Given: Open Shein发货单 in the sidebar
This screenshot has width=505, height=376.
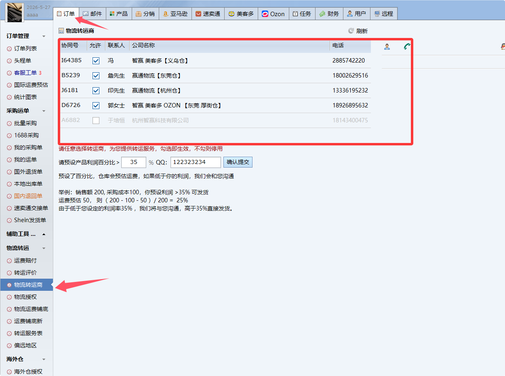Looking at the screenshot, I should (x=30, y=220).
